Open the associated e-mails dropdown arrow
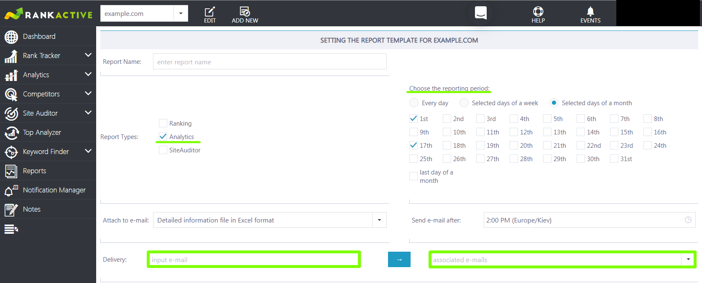The height and width of the screenshot is (283, 702). (688, 260)
